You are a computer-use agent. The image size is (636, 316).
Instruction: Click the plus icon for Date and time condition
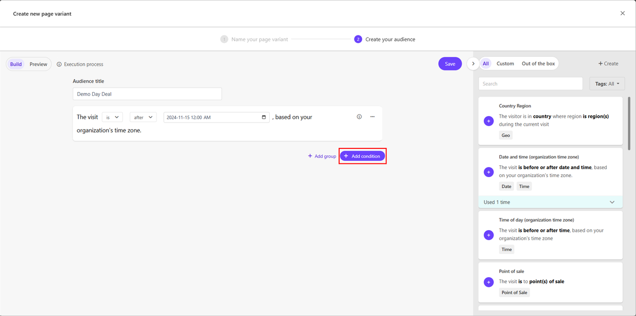pyautogui.click(x=489, y=172)
